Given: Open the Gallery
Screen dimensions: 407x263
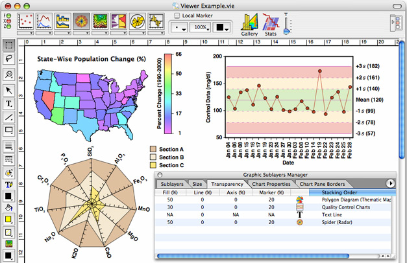Looking at the screenshot, I should tap(249, 25).
